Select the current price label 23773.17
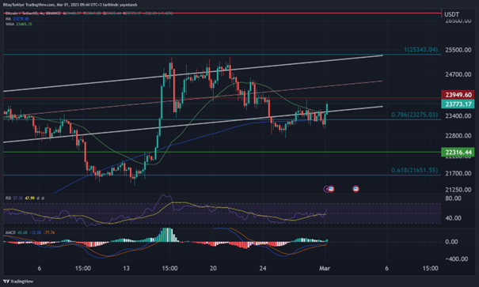Image resolution: width=479 pixels, height=287 pixels. click(x=458, y=104)
